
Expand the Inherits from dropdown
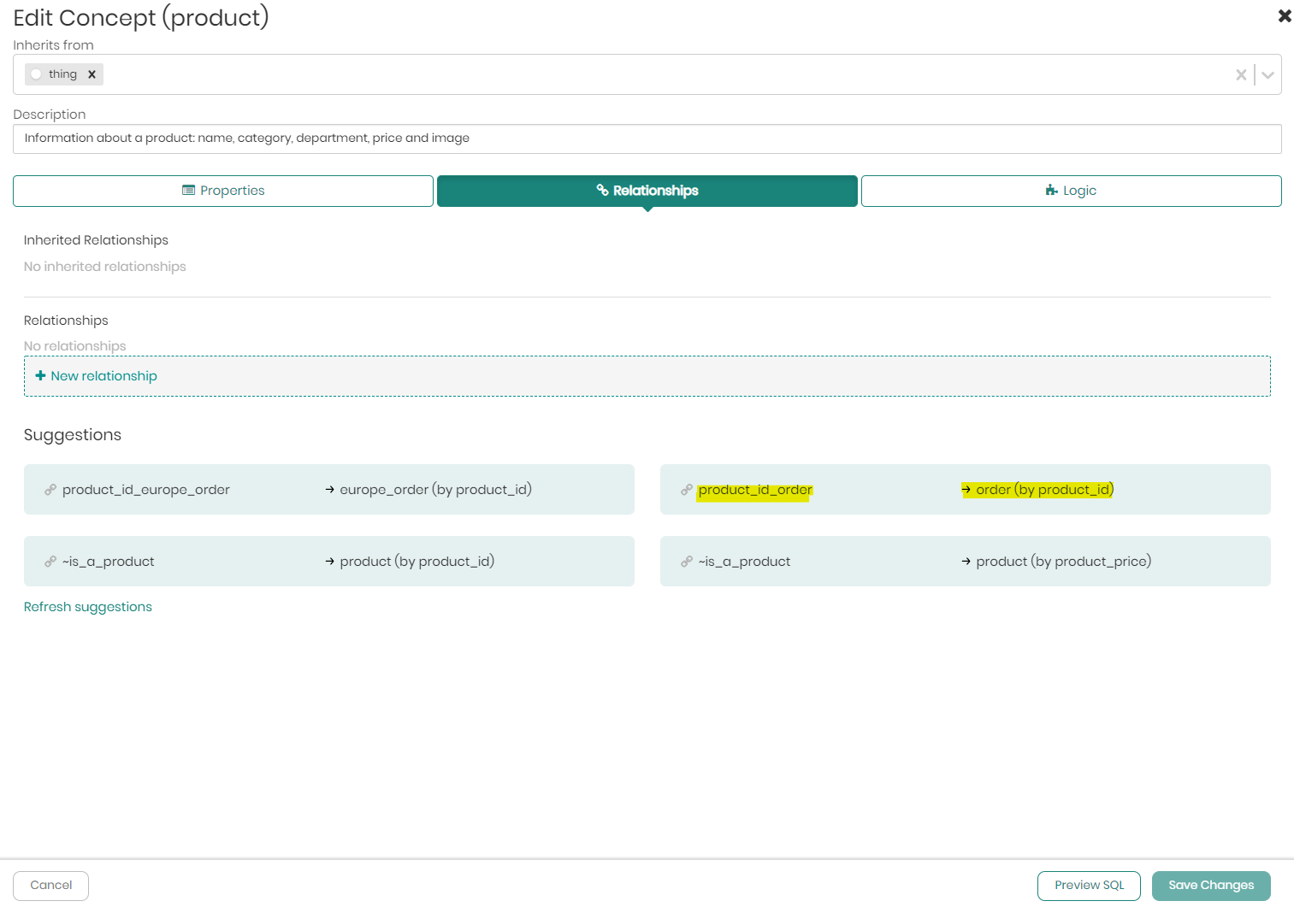click(x=1267, y=75)
